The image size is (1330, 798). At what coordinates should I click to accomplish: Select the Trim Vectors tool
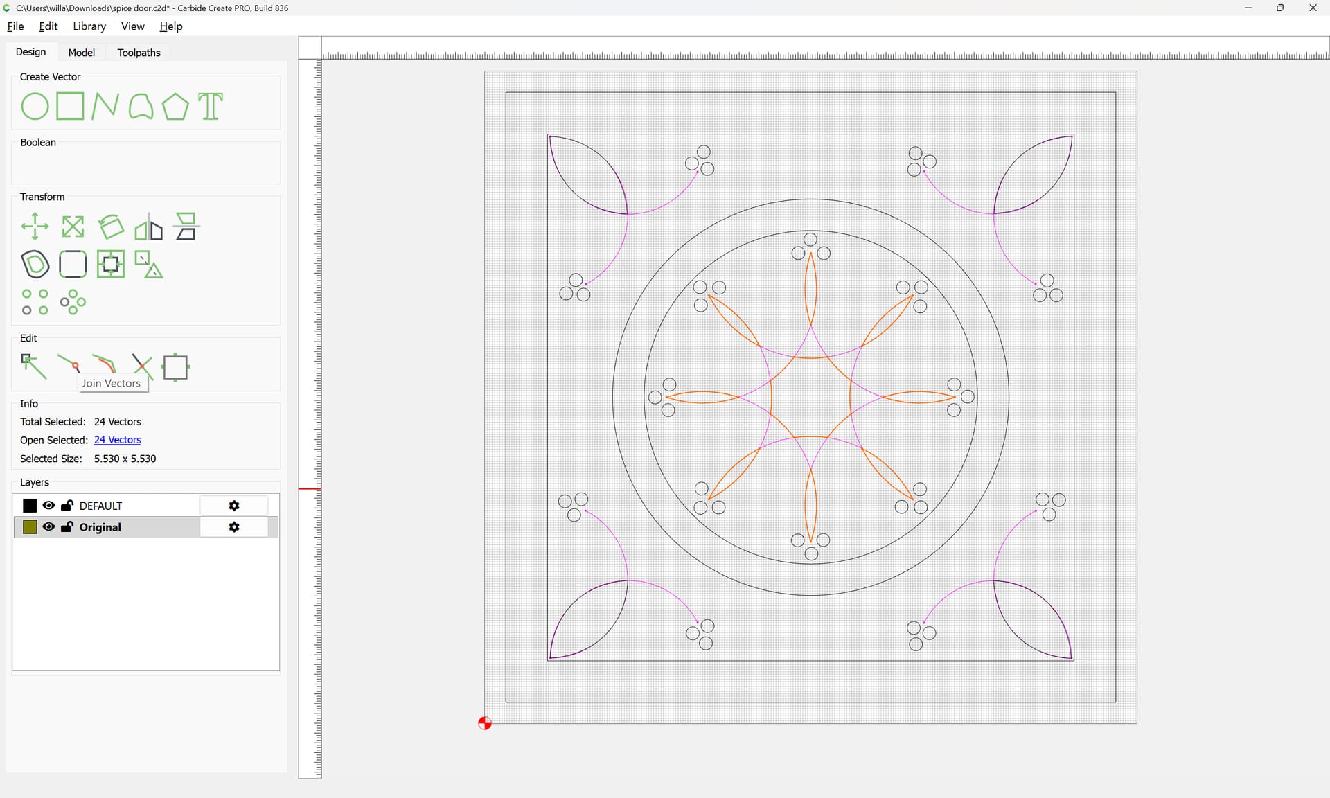141,365
